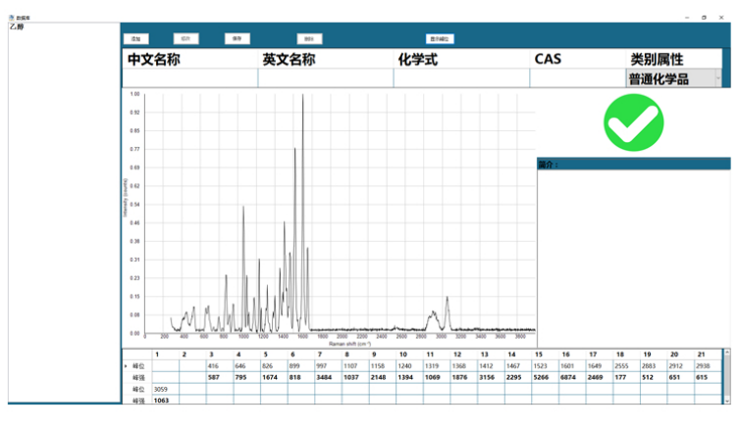Select column header 21 in the peak table
Image resolution: width=740 pixels, height=429 pixels.
(x=701, y=354)
